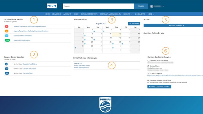The width and height of the screenshot is (203, 114).
Task: Expand the More navigation dropdown
Action: [x=151, y=14]
